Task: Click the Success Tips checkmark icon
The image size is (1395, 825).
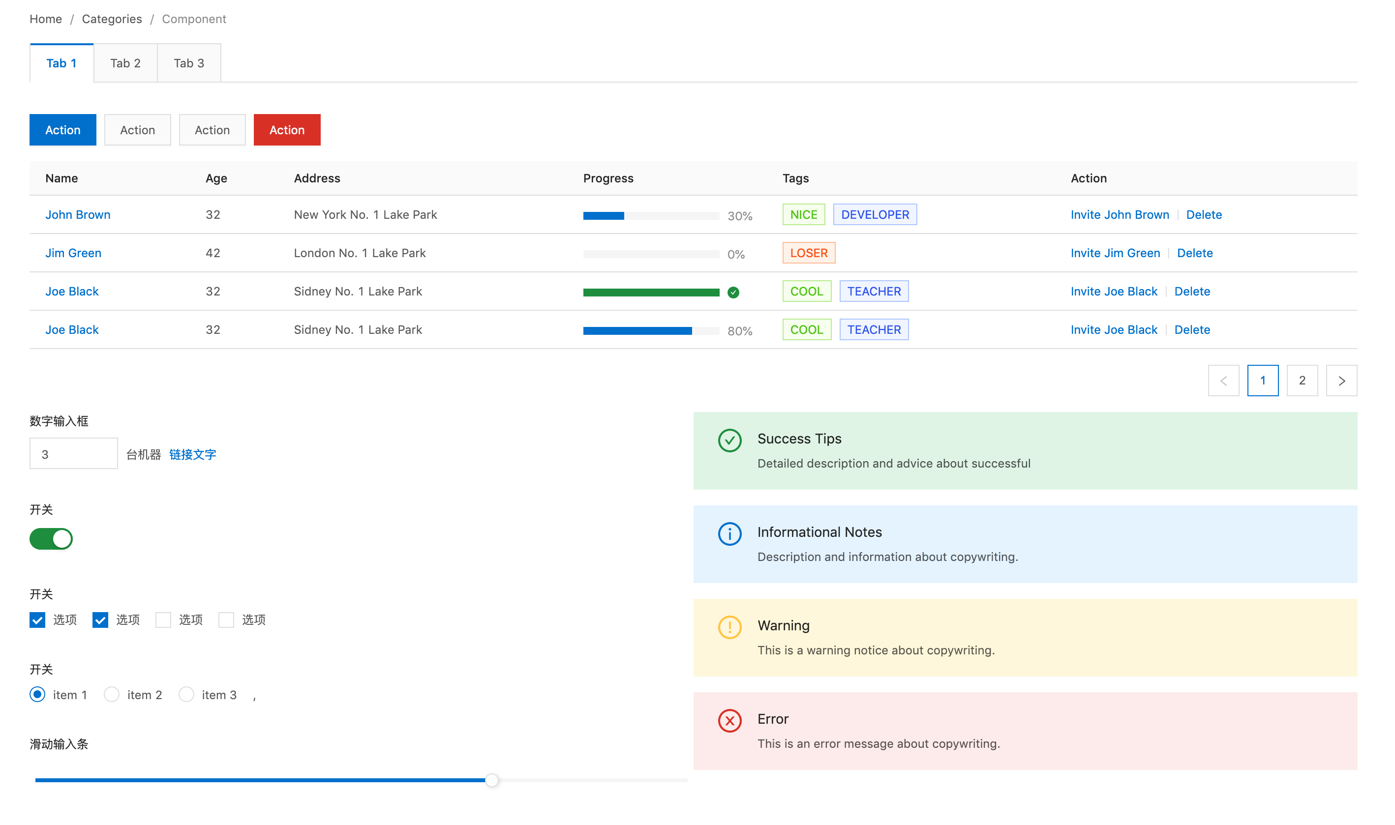Action: 729,441
